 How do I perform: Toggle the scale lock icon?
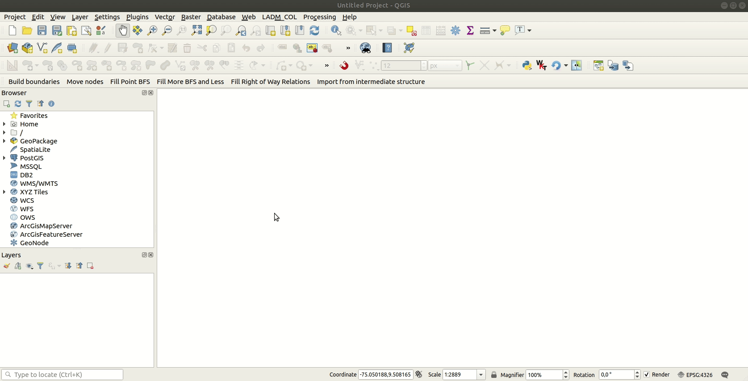tap(494, 375)
